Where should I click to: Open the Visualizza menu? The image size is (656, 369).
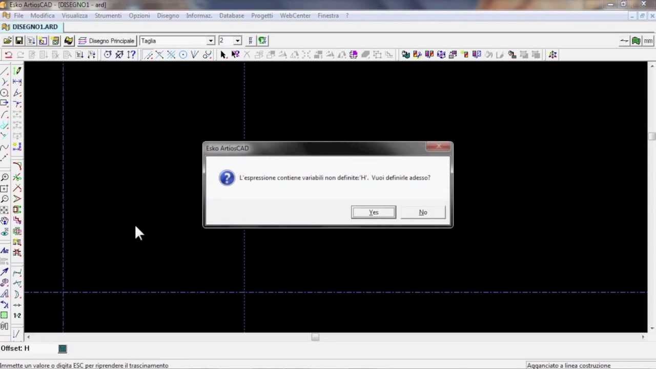click(x=75, y=16)
